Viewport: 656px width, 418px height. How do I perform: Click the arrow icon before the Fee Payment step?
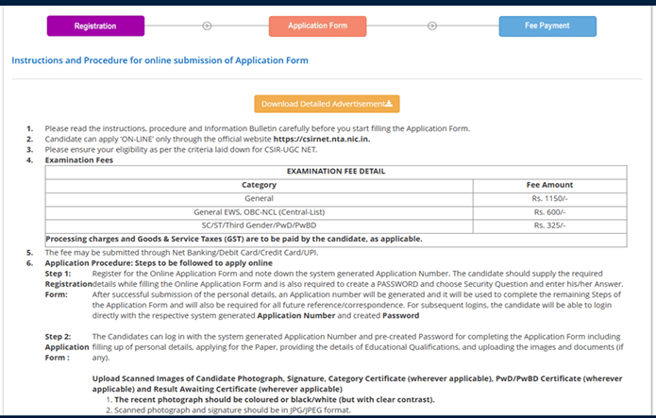432,25
